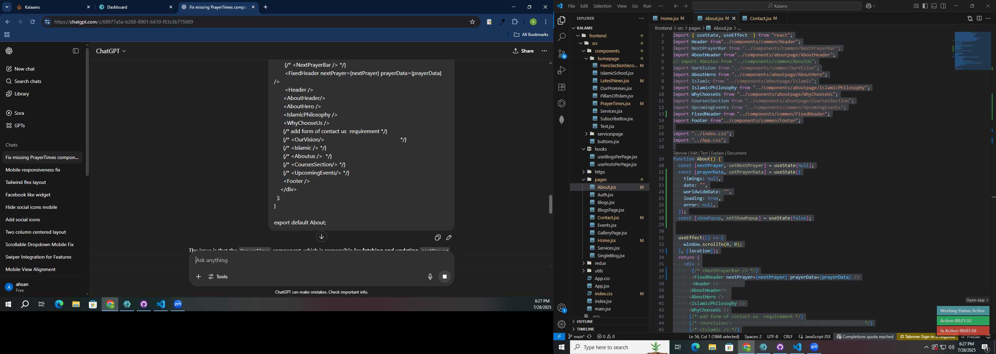Open the File menu in VS Code
Image resolution: width=996 pixels, height=354 pixels.
pyautogui.click(x=571, y=6)
